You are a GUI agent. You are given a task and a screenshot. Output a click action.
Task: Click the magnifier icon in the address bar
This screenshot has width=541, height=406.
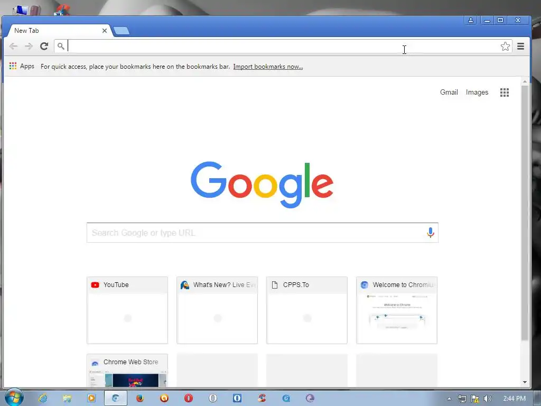61,47
